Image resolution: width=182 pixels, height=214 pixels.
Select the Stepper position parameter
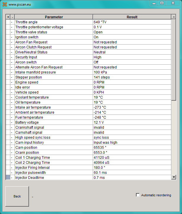coord(54,77)
